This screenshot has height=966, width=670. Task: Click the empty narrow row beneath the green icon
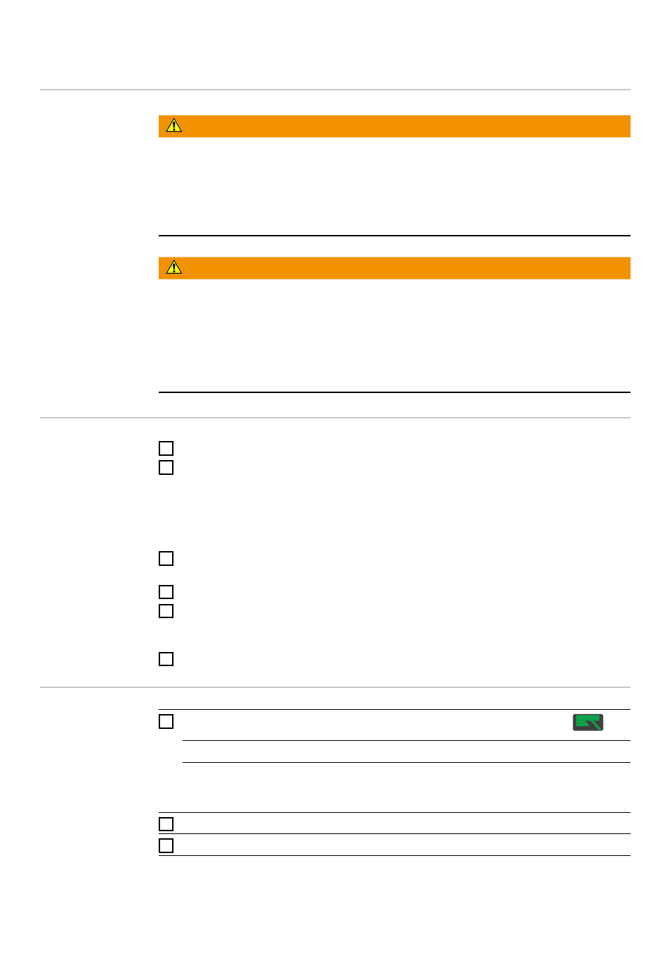pos(406,751)
